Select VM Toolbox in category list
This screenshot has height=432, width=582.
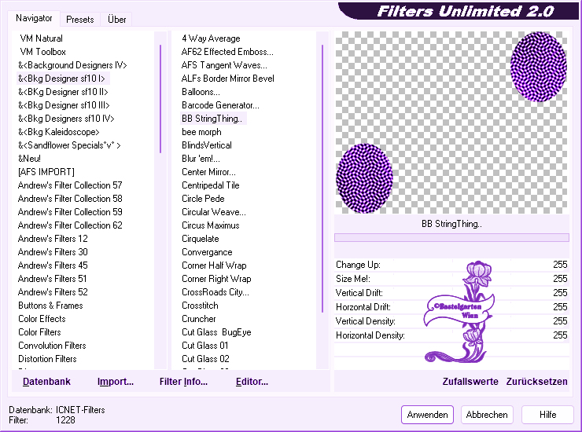pyautogui.click(x=42, y=52)
